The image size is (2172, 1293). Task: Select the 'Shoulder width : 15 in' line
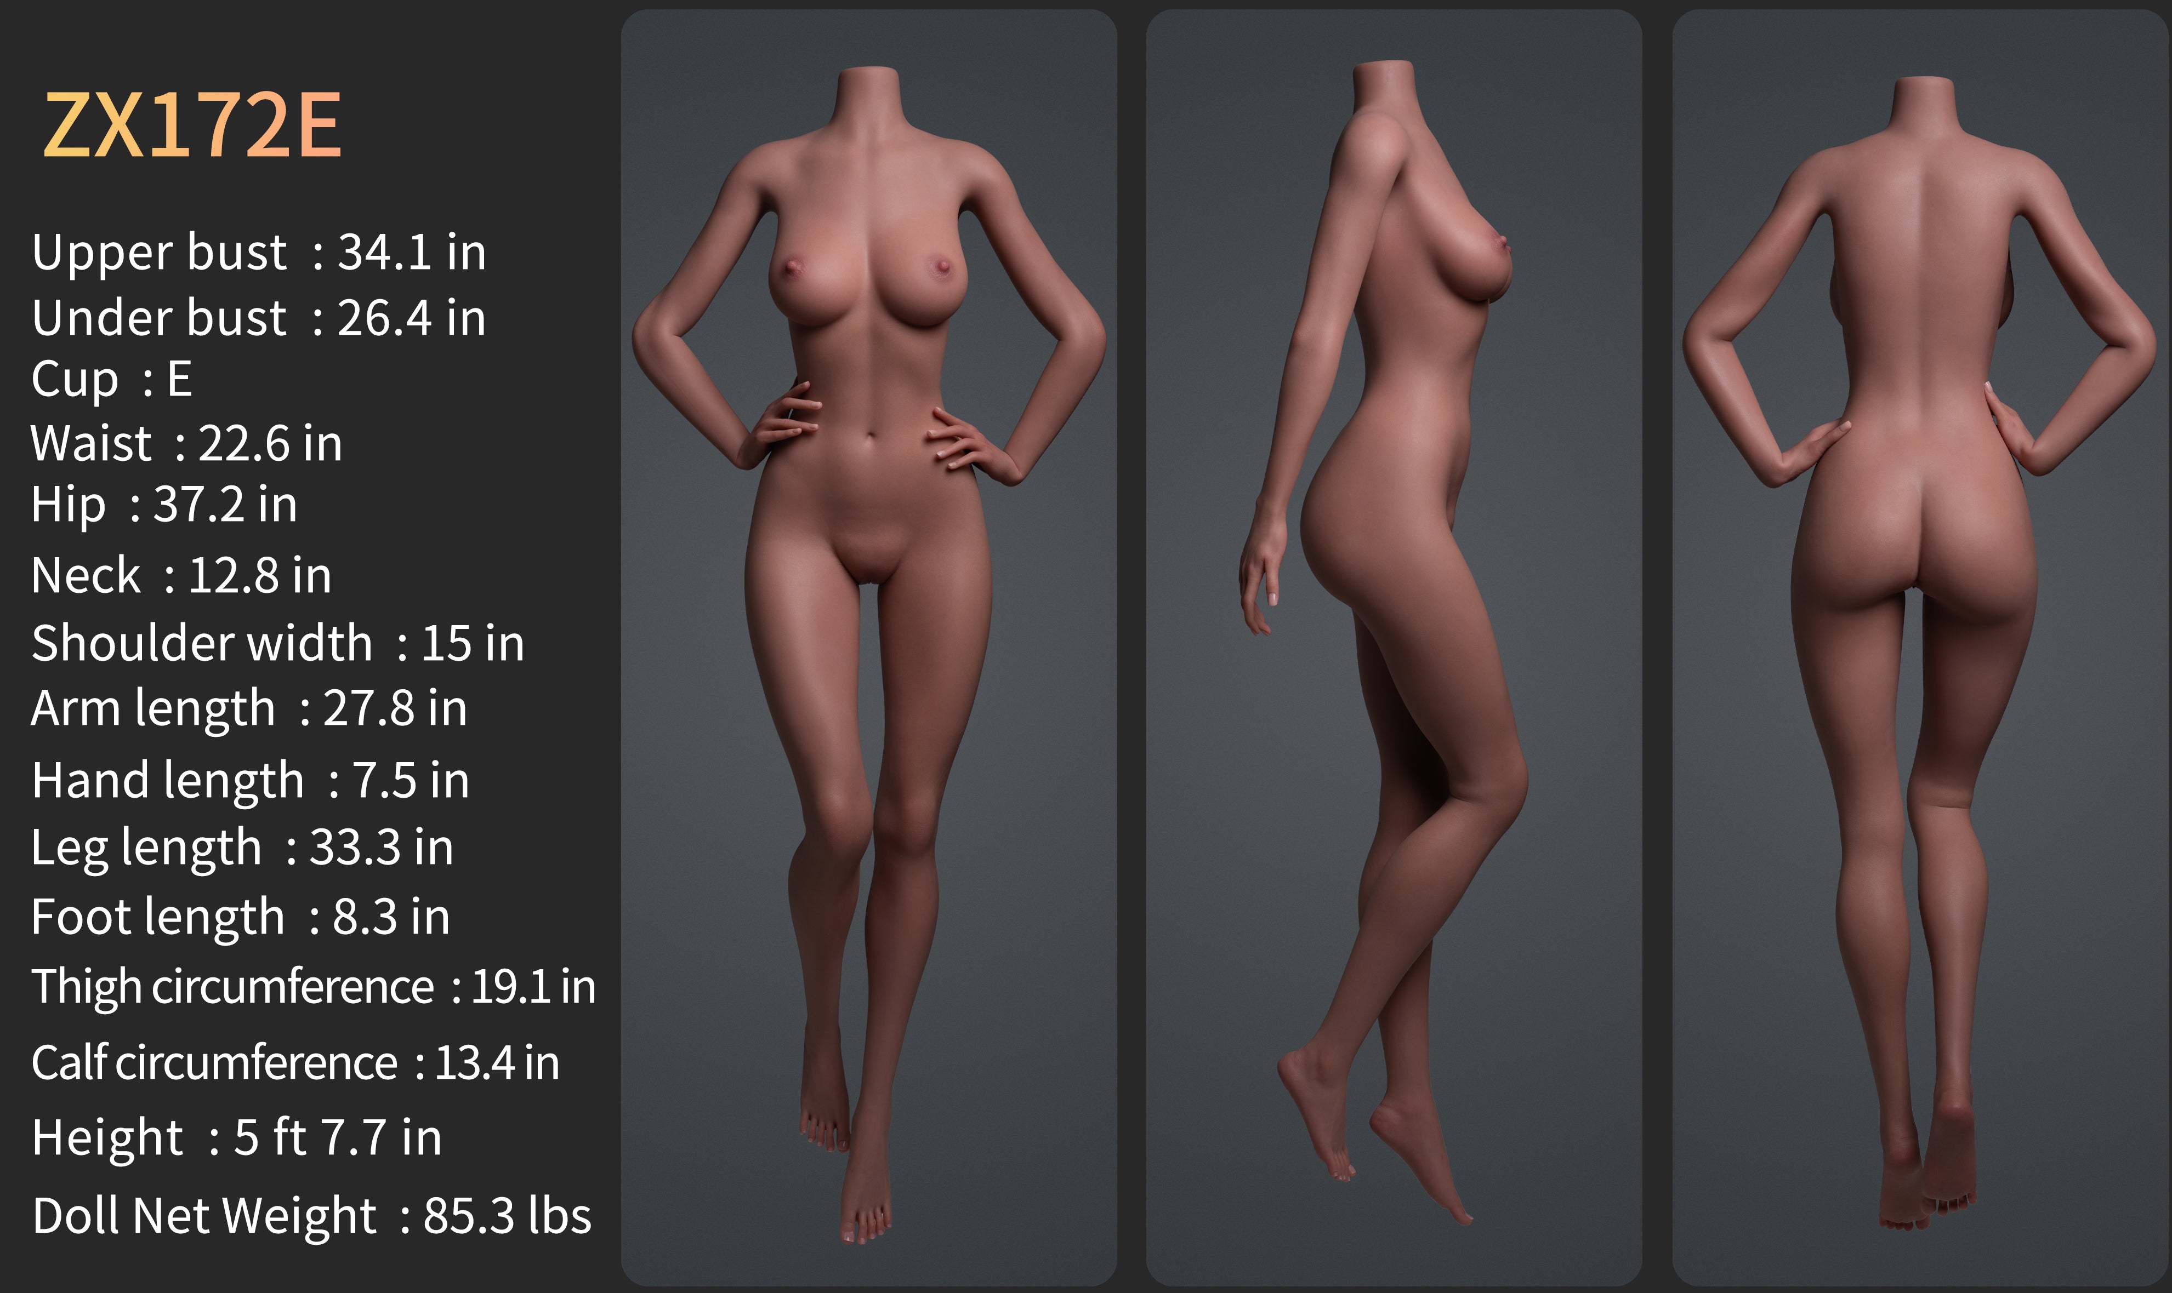[278, 643]
